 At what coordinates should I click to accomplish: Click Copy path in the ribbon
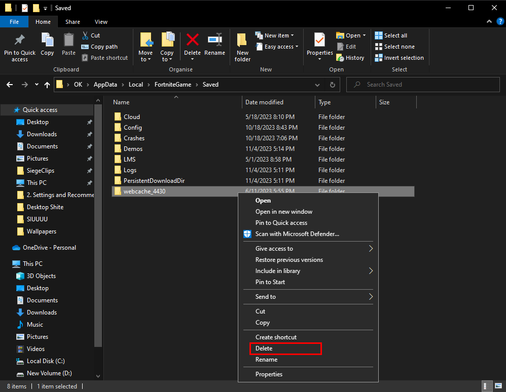pos(99,47)
